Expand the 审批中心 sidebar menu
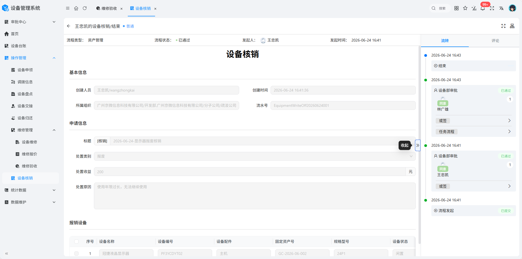The image size is (522, 259). (x=30, y=22)
